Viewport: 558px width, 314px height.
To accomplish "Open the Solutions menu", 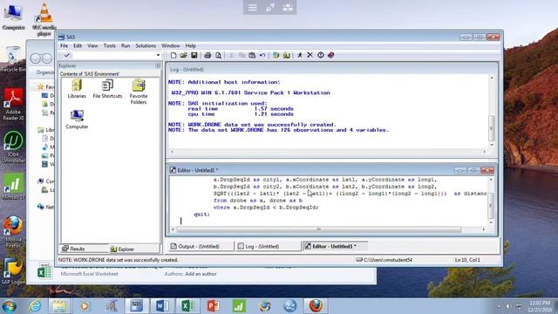I will click(x=146, y=45).
